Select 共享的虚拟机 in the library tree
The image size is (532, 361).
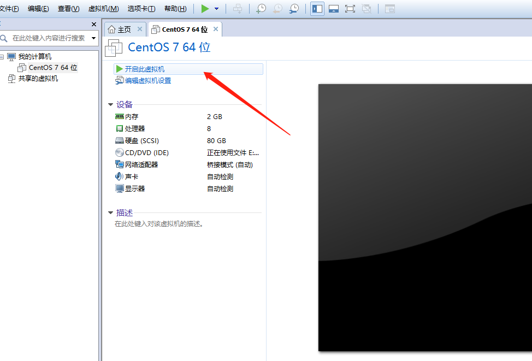tap(38, 79)
